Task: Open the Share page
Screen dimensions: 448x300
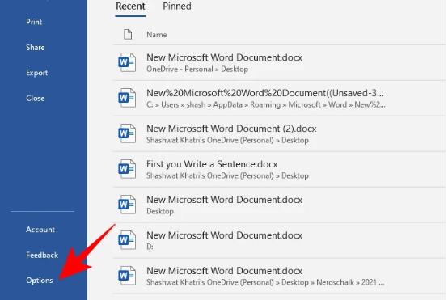Action: point(35,48)
